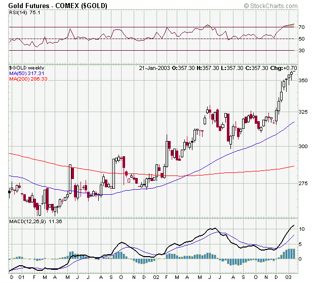Click the MACD axis label '5'
The width and height of the screenshot is (314, 283).
[x=300, y=244]
